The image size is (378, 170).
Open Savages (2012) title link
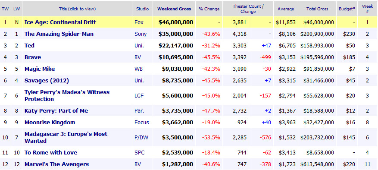click(47, 80)
